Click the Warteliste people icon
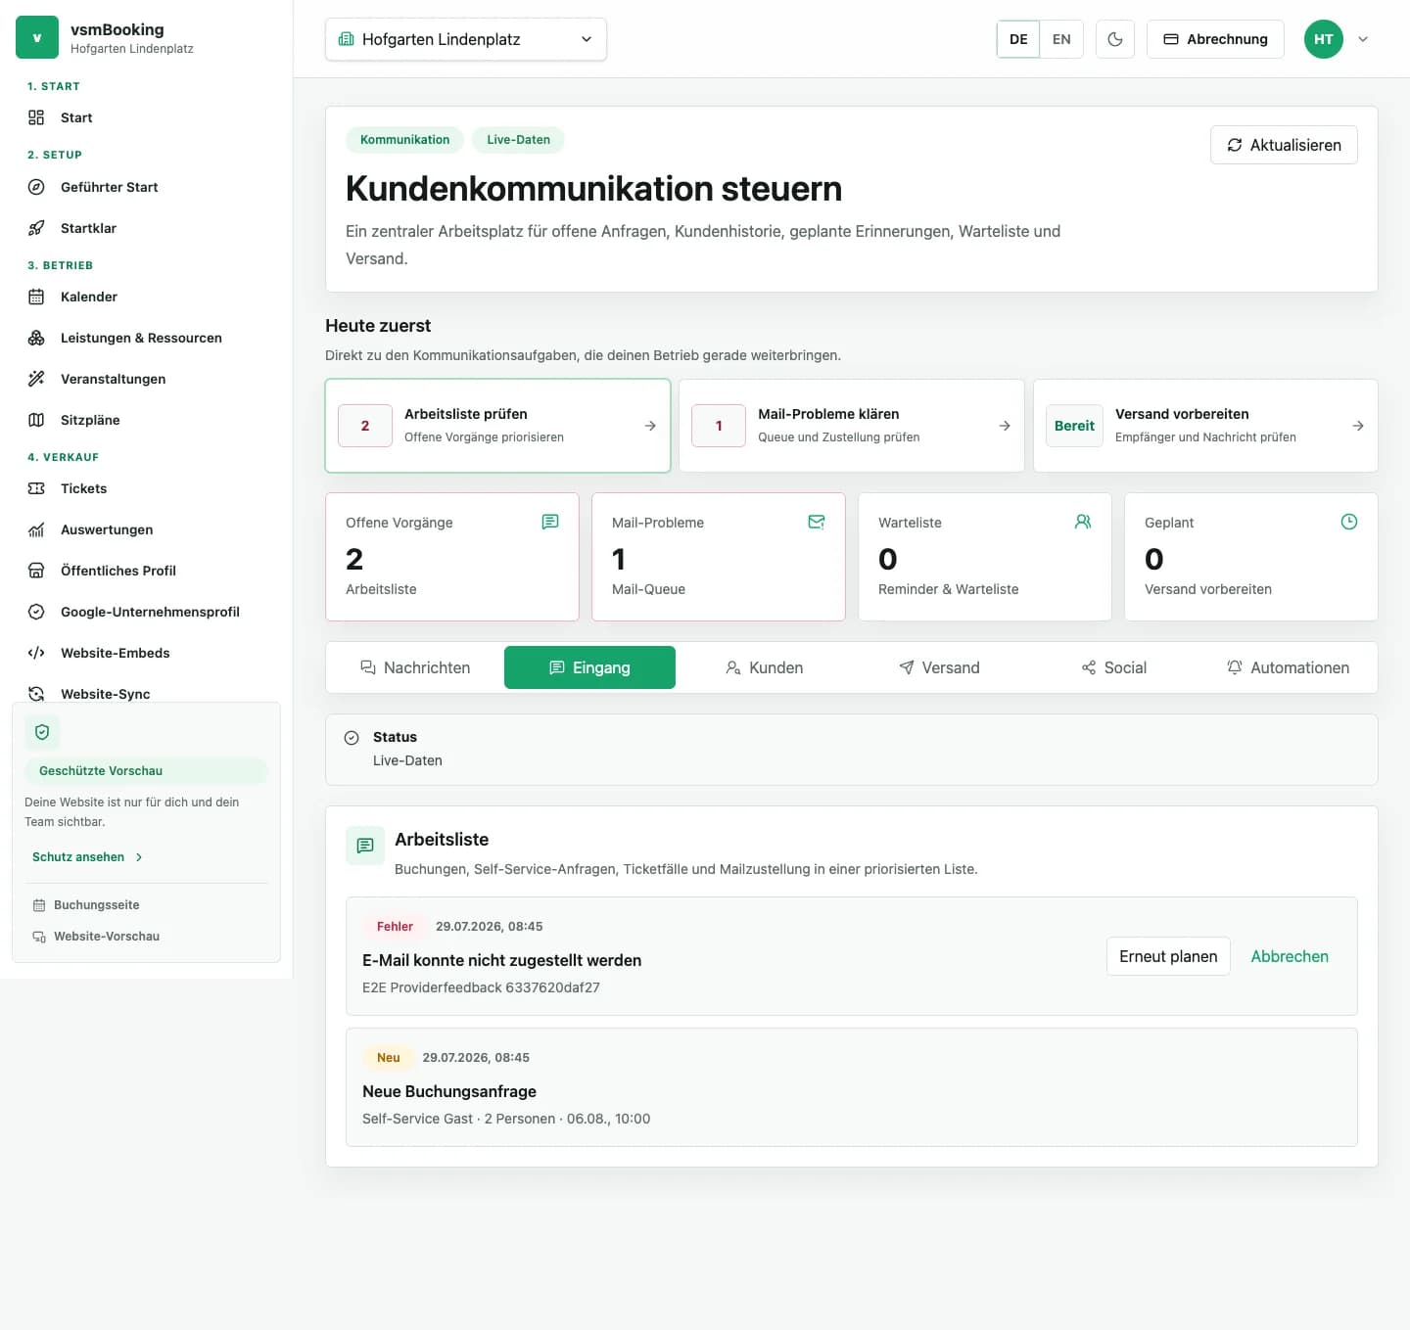 1083,522
